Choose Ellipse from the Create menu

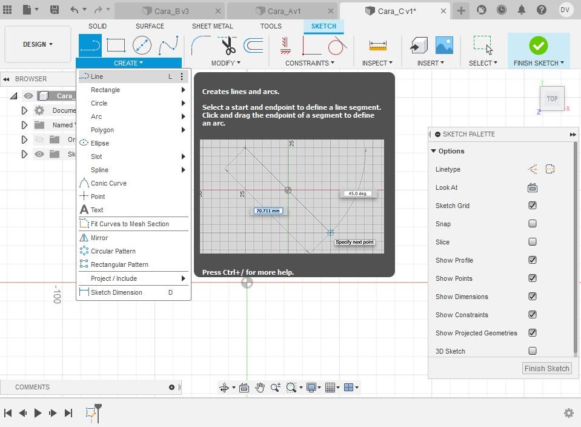[133, 143]
